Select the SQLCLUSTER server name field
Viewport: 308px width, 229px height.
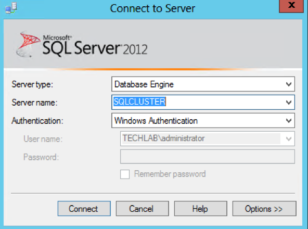coord(203,102)
